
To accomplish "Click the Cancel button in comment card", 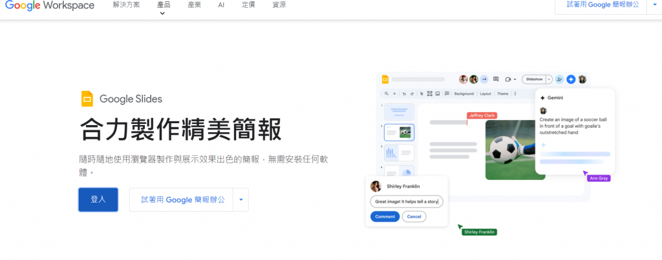I will (414, 217).
